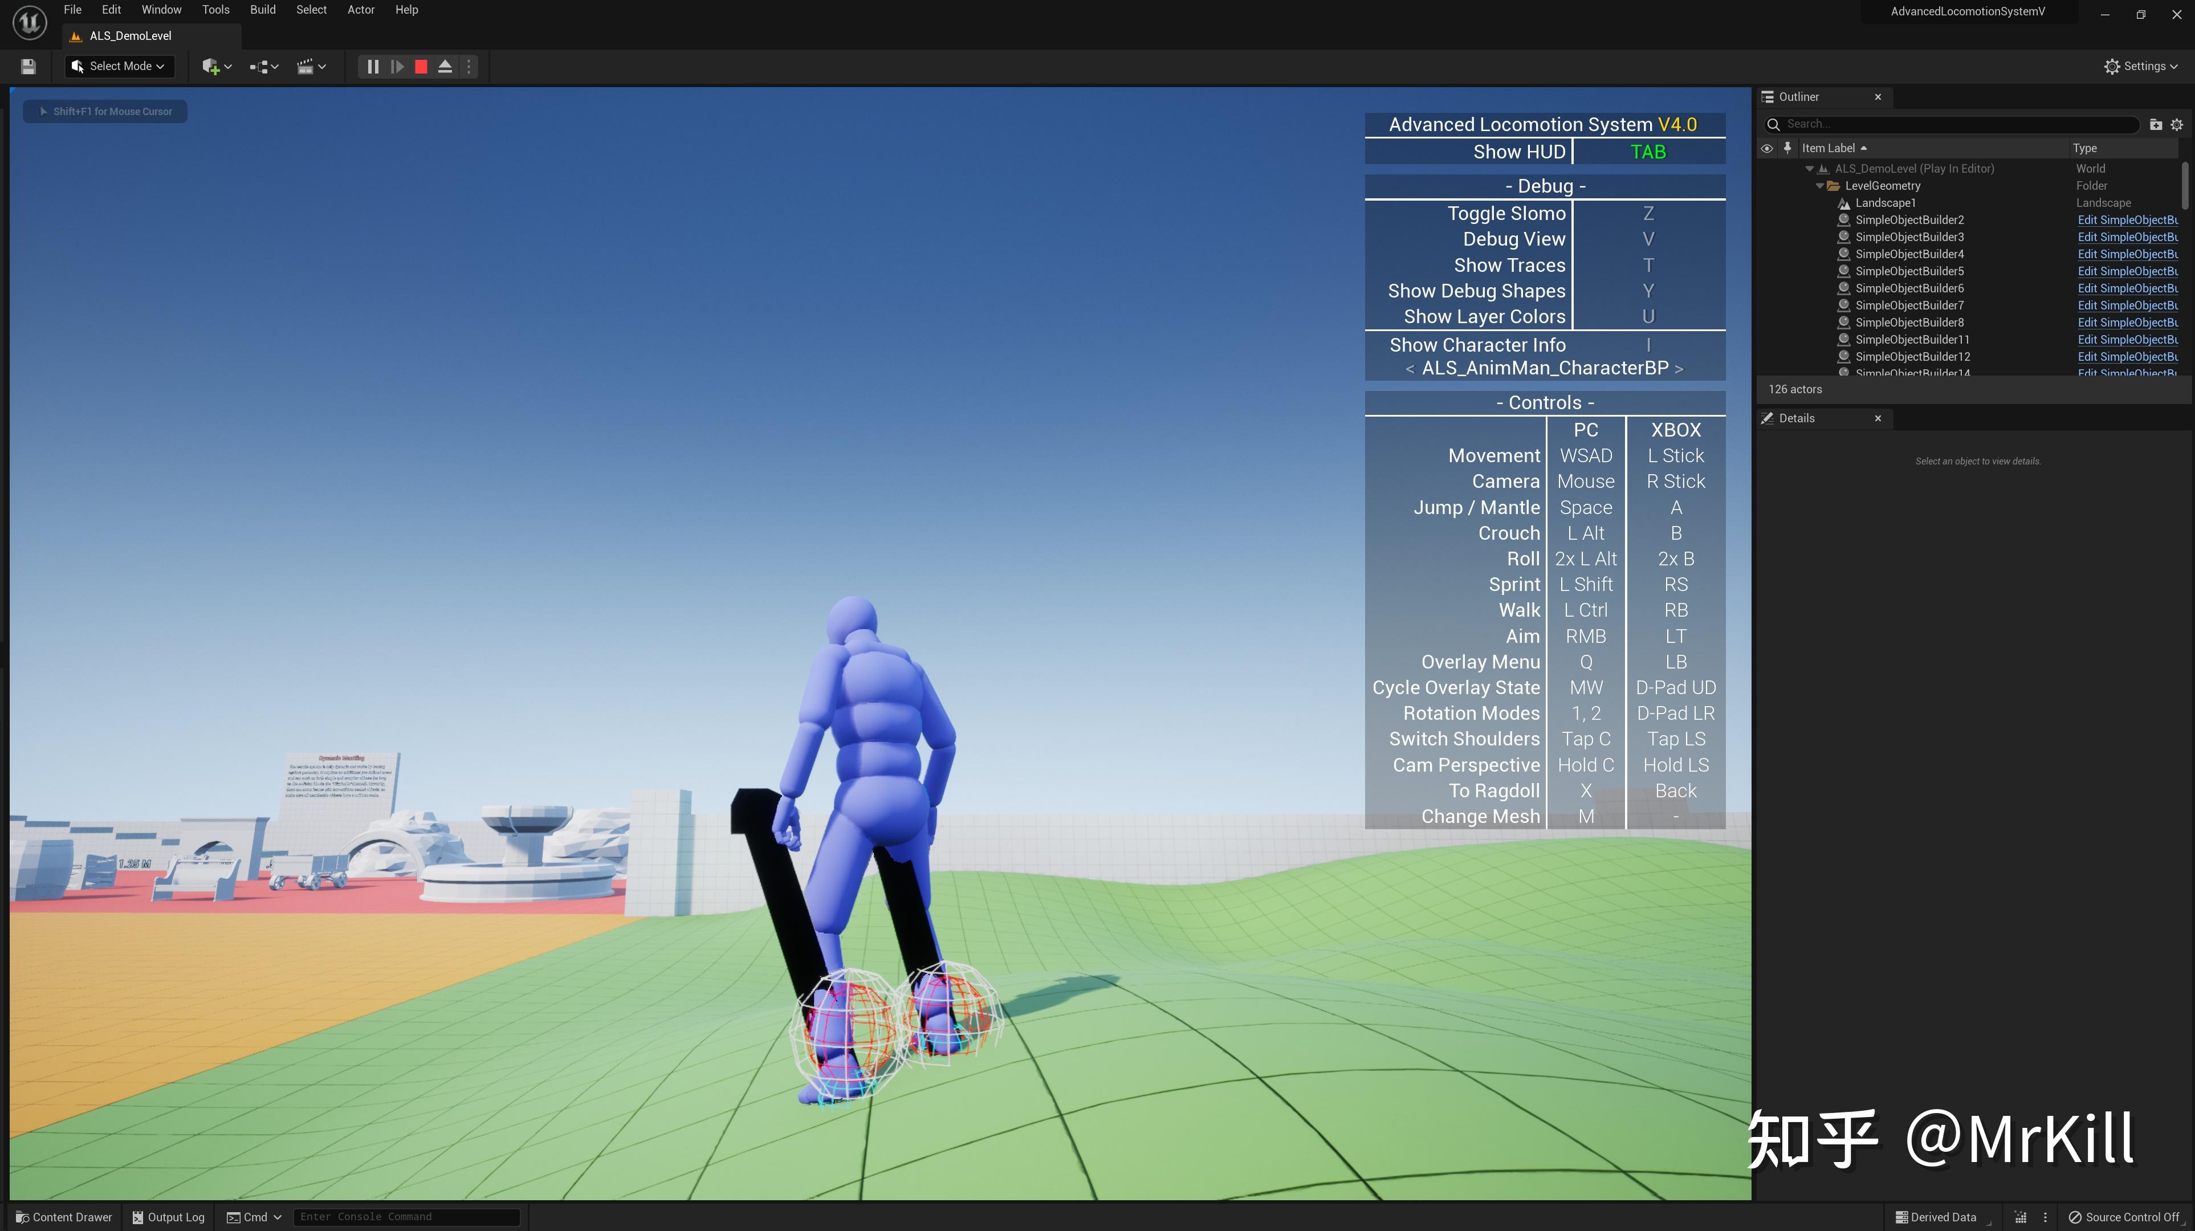The height and width of the screenshot is (1231, 2195).
Task: Open the Select Mode dropdown
Action: coord(119,66)
